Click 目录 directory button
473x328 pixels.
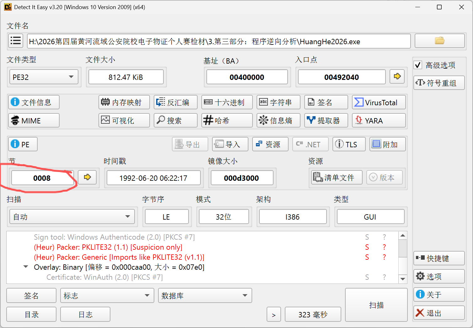click(x=31, y=314)
